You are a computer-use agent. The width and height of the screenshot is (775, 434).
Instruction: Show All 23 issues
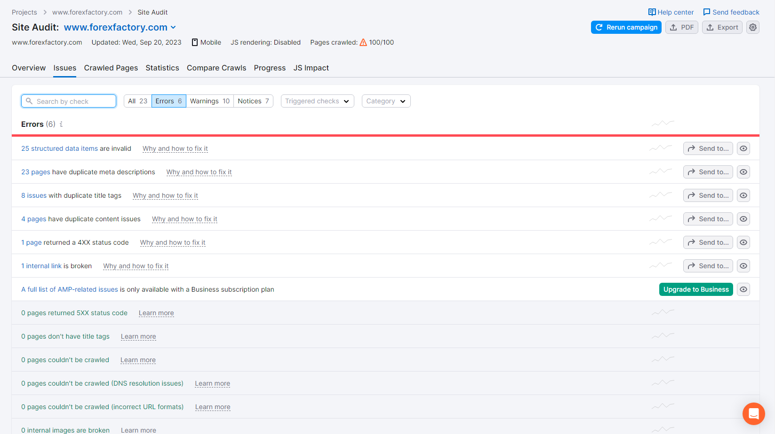click(x=137, y=101)
